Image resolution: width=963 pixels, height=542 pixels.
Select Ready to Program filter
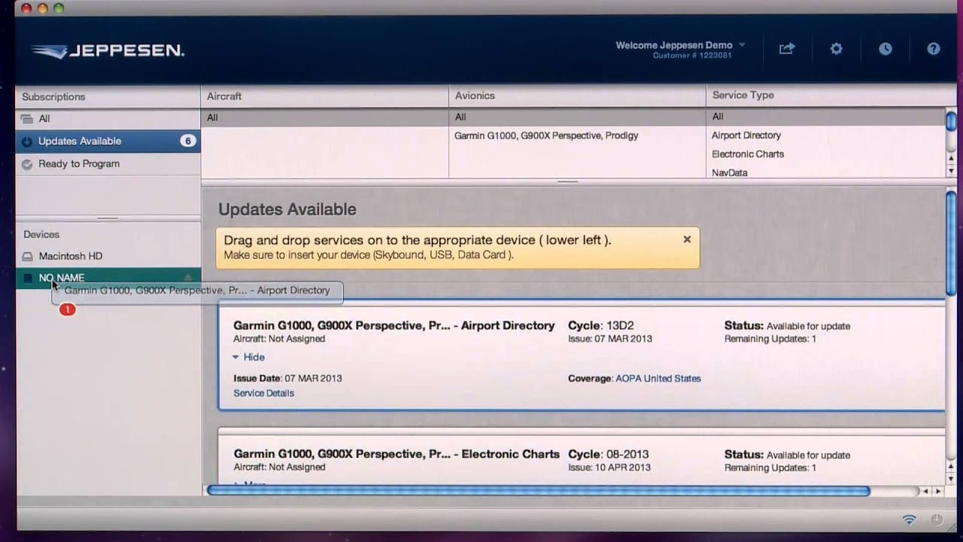click(x=108, y=164)
